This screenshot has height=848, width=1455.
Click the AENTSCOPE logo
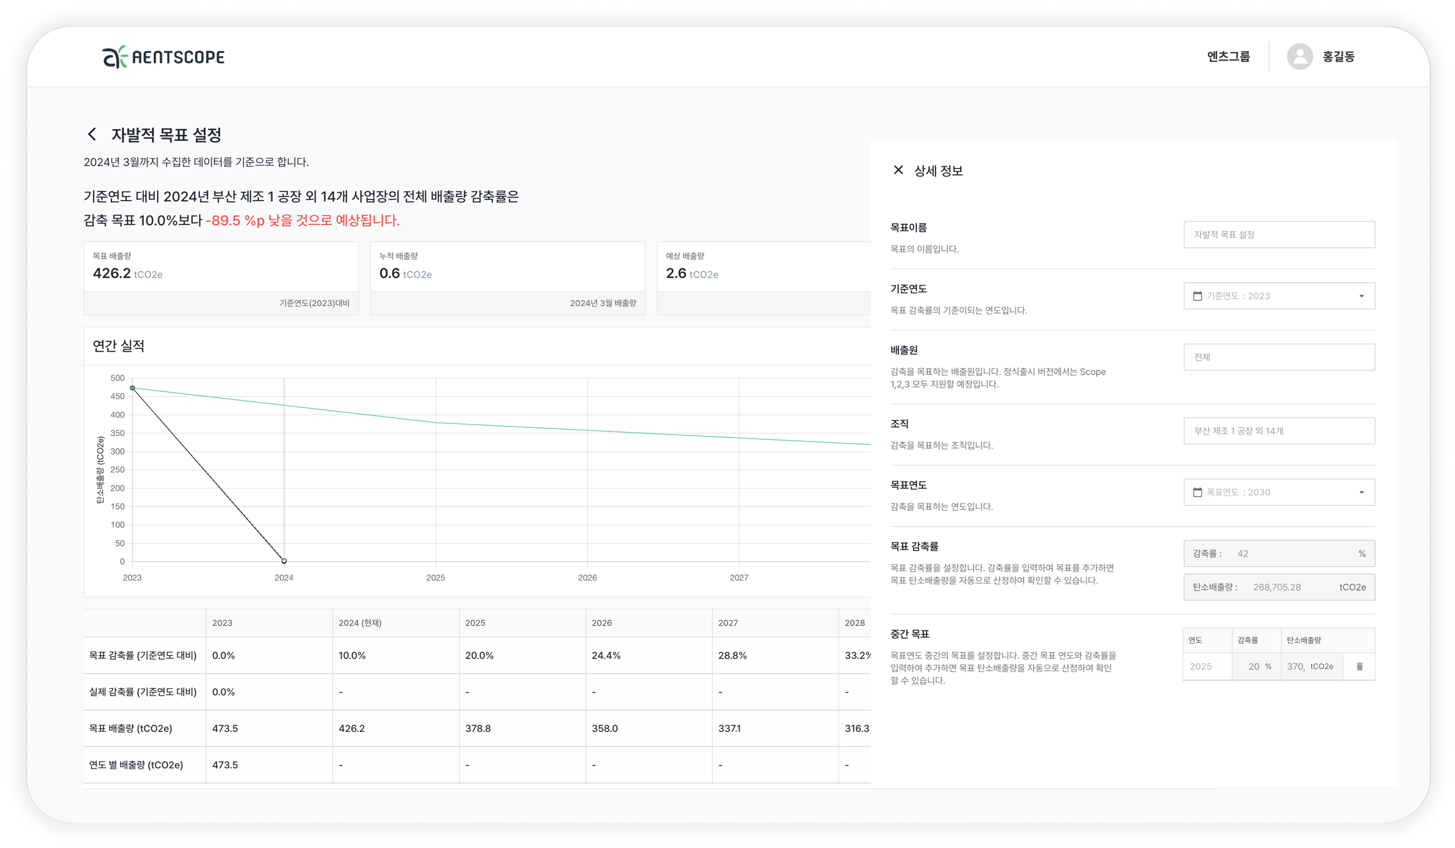pyautogui.click(x=163, y=57)
